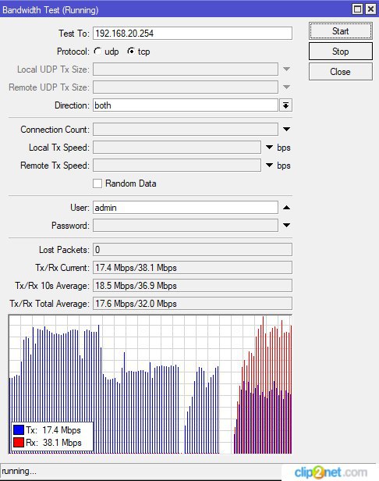This screenshot has width=379, height=481.
Task: Click Total Average value 17.6 Mbps/32.0 Mbps
Action: pyautogui.click(x=136, y=304)
